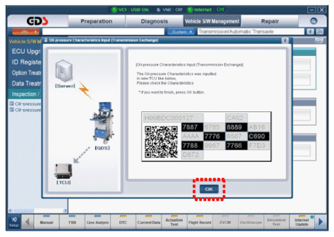Open first Oil-pressure tree item
Screen dimensions: 334x237
[x=26, y=104]
